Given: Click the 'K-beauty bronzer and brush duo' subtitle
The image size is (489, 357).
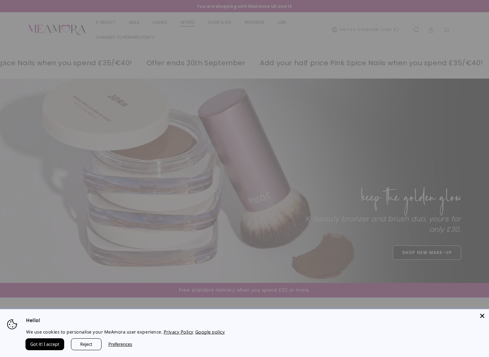Looking at the screenshot, I should tap(383, 224).
